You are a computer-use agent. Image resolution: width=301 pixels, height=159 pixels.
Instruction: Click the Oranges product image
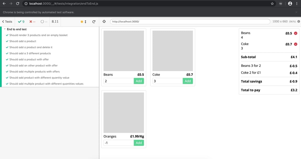tap(124, 113)
